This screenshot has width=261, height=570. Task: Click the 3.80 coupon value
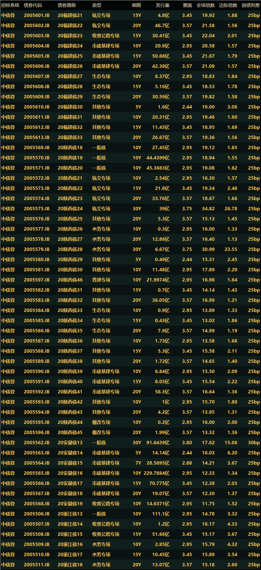[x=187, y=443]
